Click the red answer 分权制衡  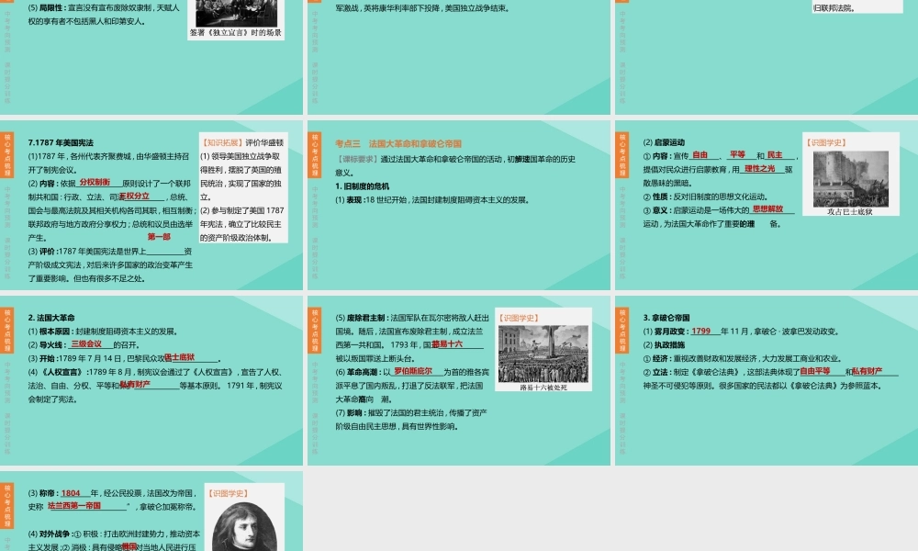[x=95, y=182]
